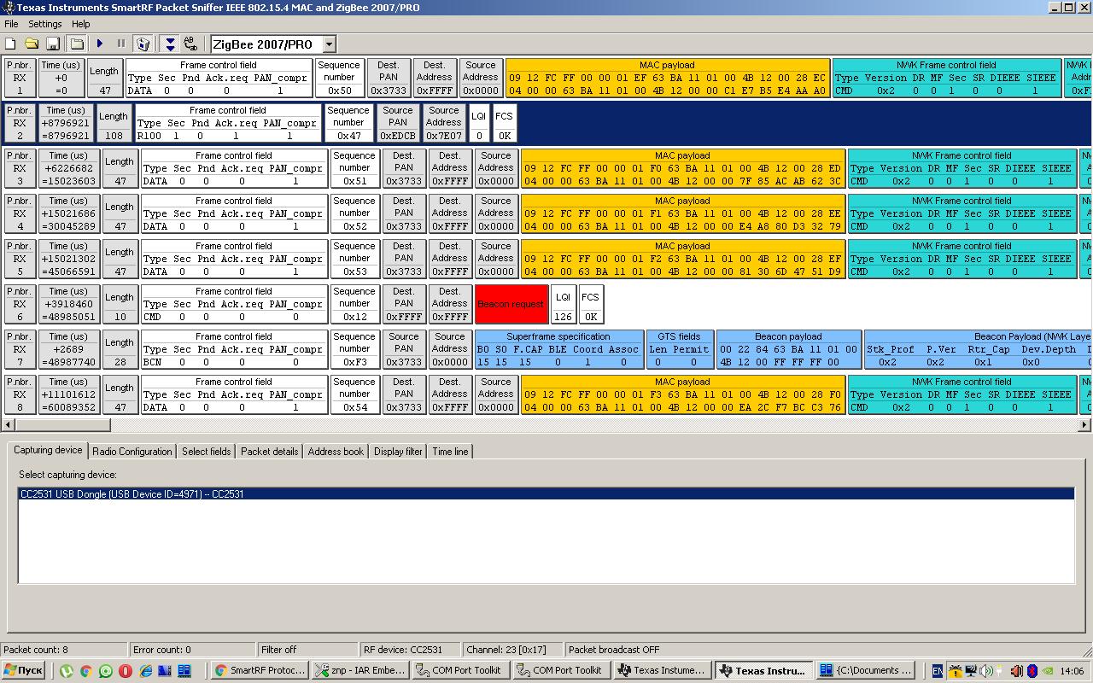Viewport: 1093px width, 683px height.
Task: Create a new capture with the blank-page icon
Action: click(x=10, y=44)
